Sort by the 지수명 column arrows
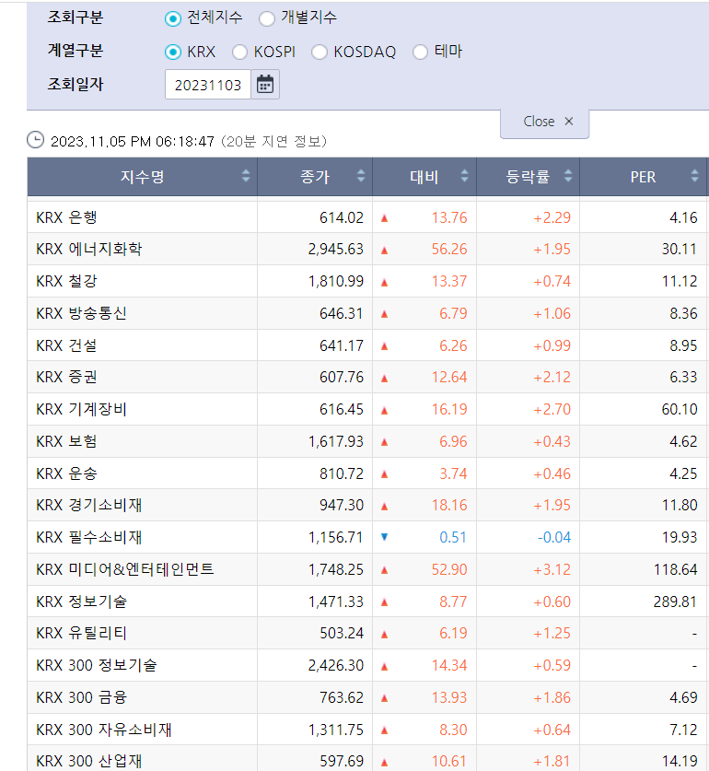 pyautogui.click(x=246, y=176)
